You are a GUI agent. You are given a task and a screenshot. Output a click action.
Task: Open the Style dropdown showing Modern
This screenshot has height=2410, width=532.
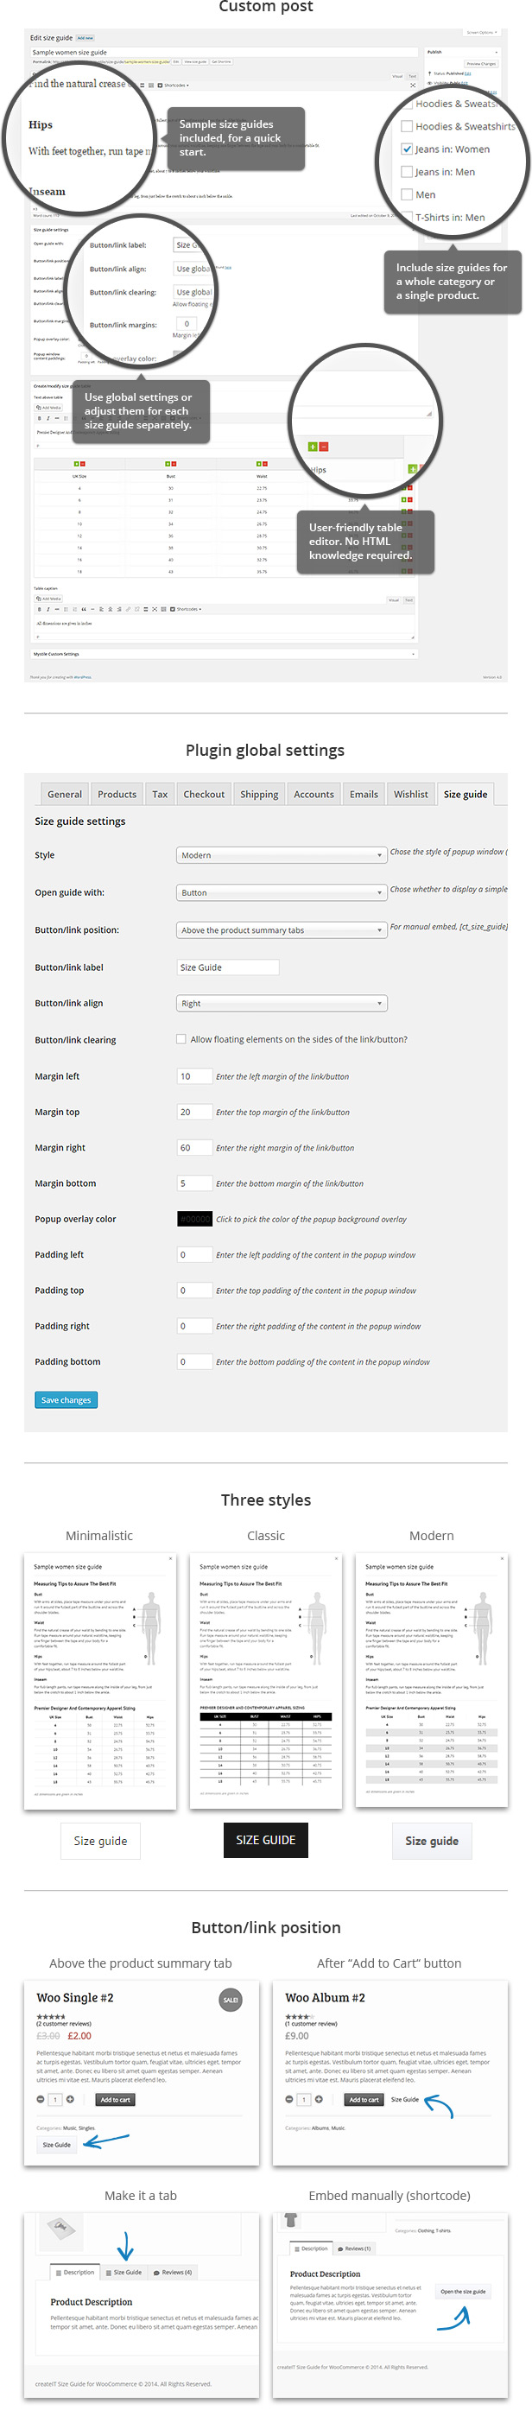coord(282,855)
